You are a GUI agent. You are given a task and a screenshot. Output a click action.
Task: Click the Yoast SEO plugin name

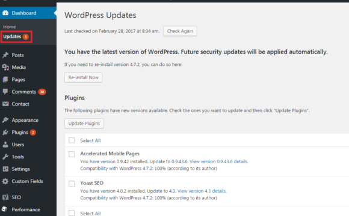[92, 183]
